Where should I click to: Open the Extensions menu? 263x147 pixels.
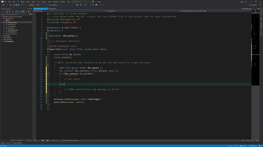pyautogui.click(x=55, y=2)
